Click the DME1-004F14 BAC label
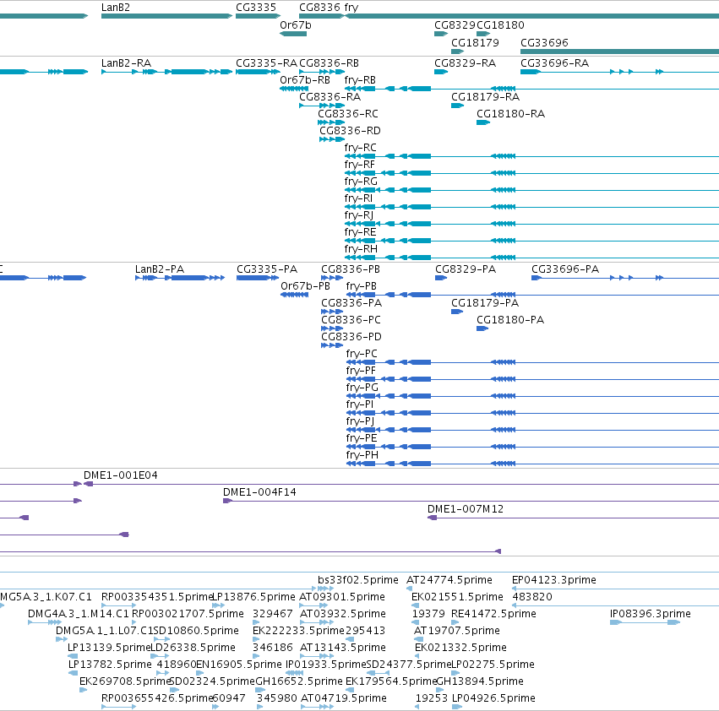This screenshot has width=719, height=711. 259,492
